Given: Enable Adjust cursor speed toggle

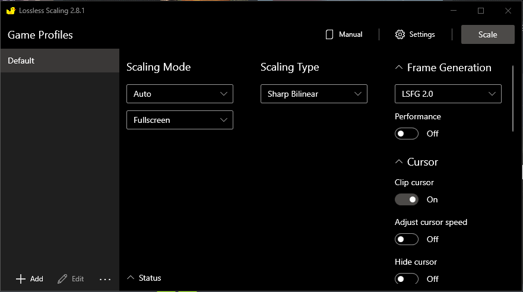Looking at the screenshot, I should 407,239.
